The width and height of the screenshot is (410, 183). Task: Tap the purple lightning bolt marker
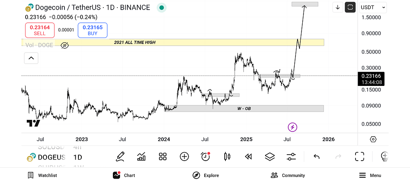293,127
